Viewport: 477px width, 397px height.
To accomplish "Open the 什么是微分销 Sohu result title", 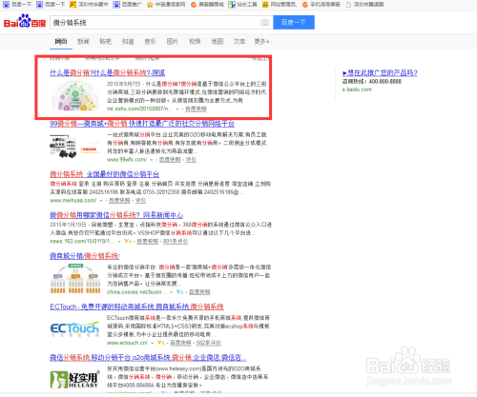I will 108,72.
